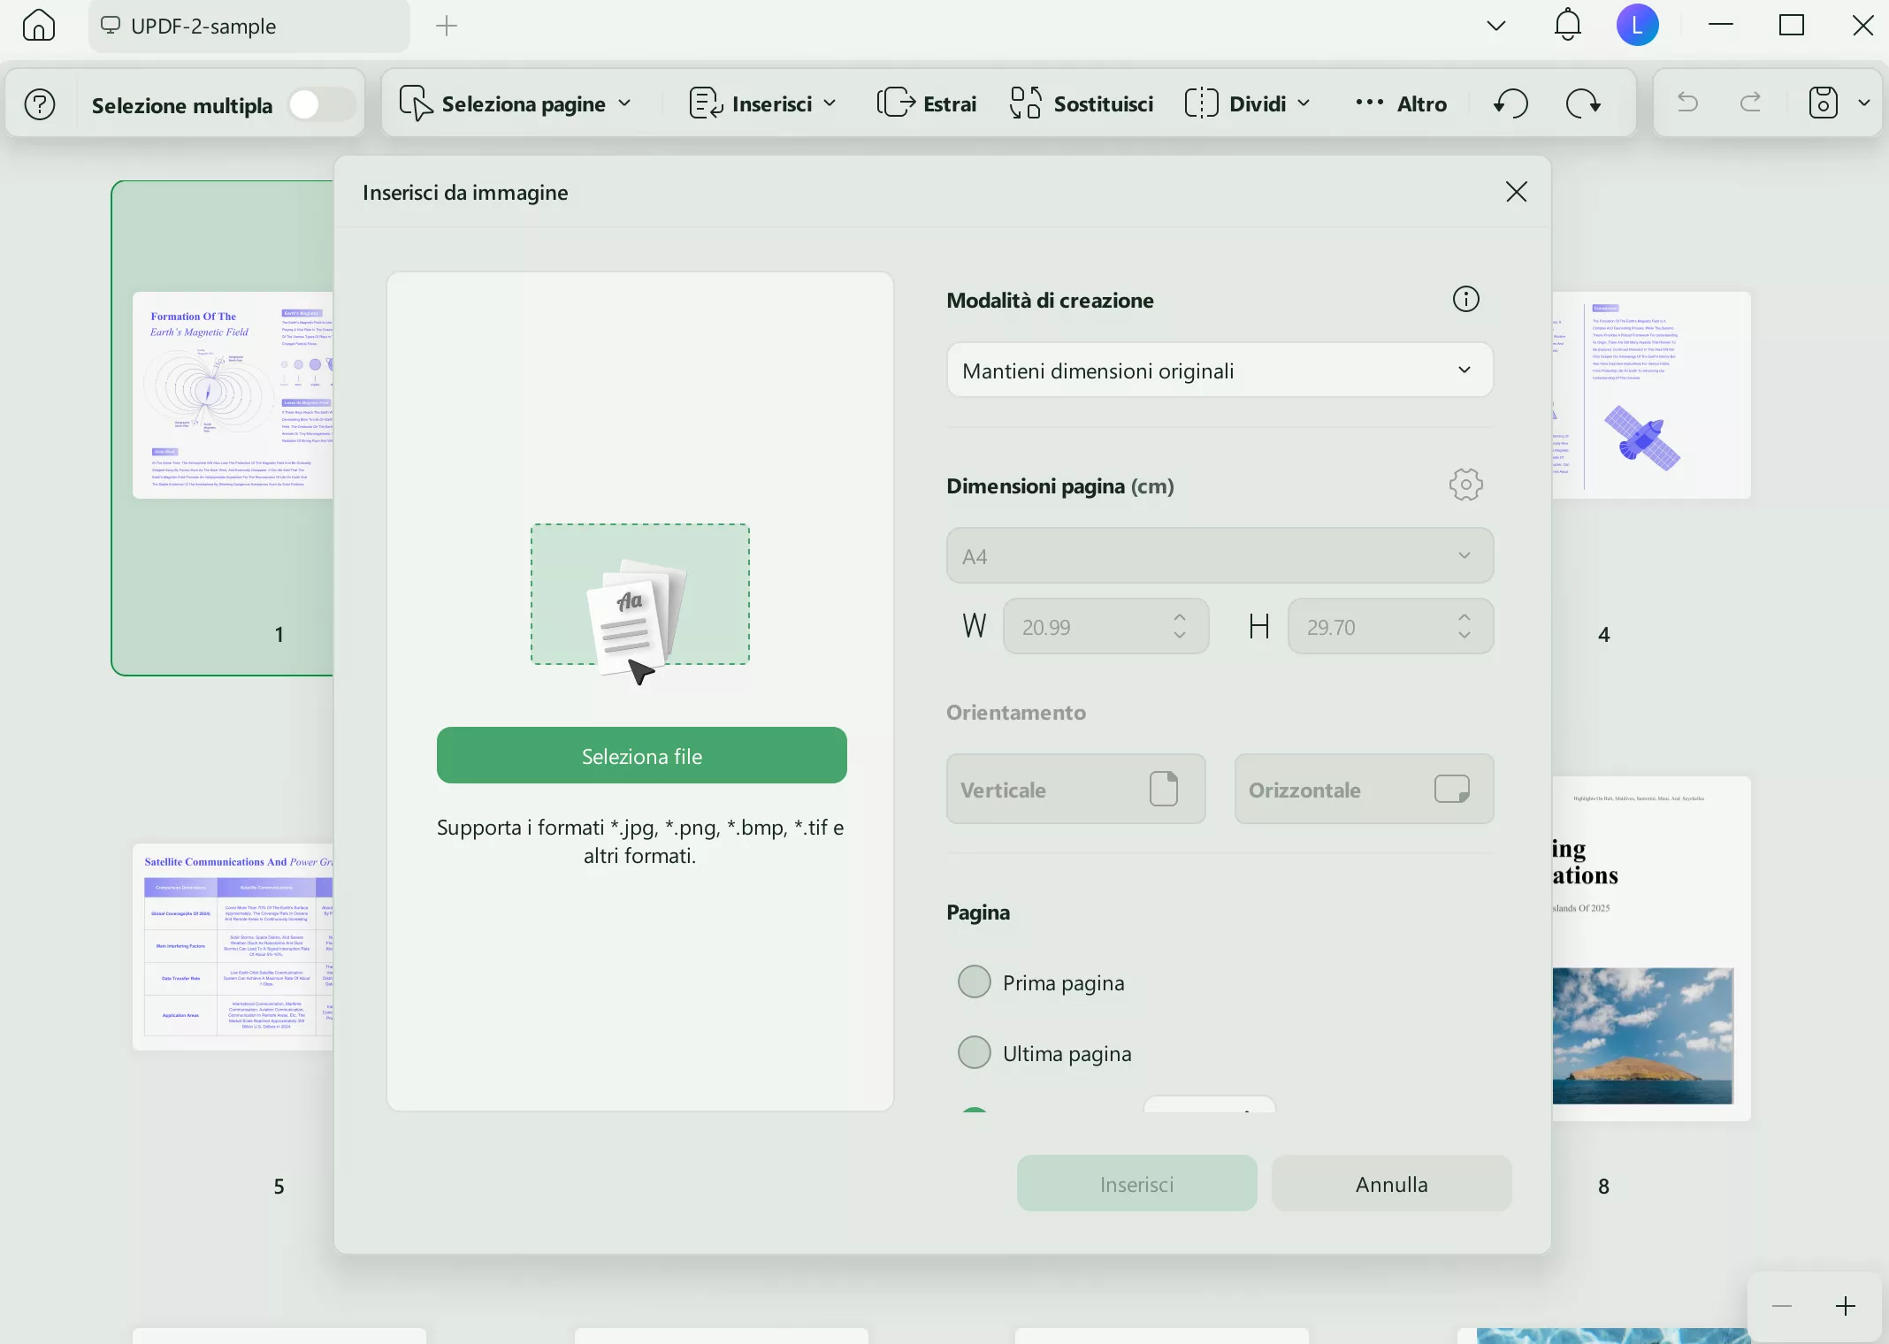This screenshot has width=1889, height=1344.
Task: Expand Mantieni dimensioni originali dropdown
Action: 1220,370
